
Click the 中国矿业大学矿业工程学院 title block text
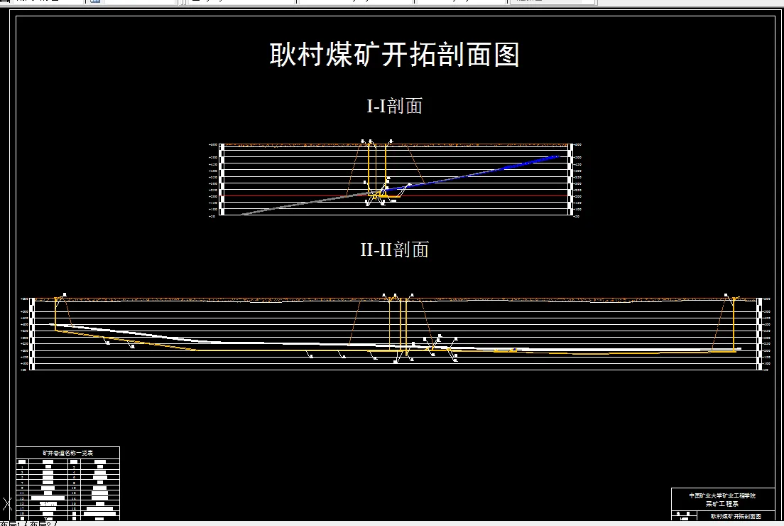pos(722,495)
